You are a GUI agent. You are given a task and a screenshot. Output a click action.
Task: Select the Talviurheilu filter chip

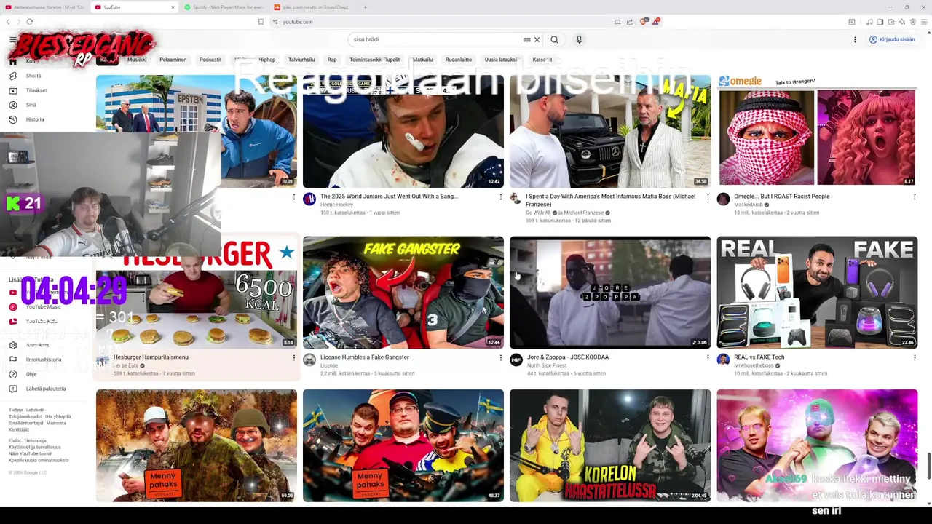301,60
